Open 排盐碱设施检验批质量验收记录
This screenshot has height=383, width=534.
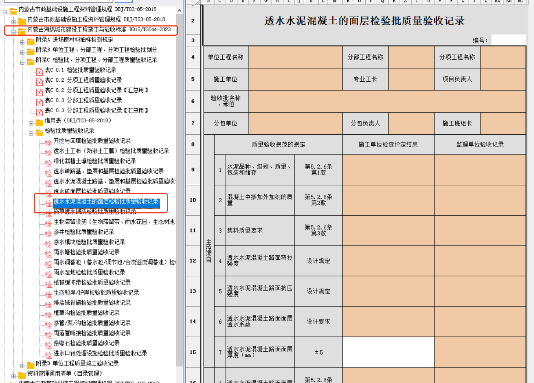pyautogui.click(x=92, y=302)
